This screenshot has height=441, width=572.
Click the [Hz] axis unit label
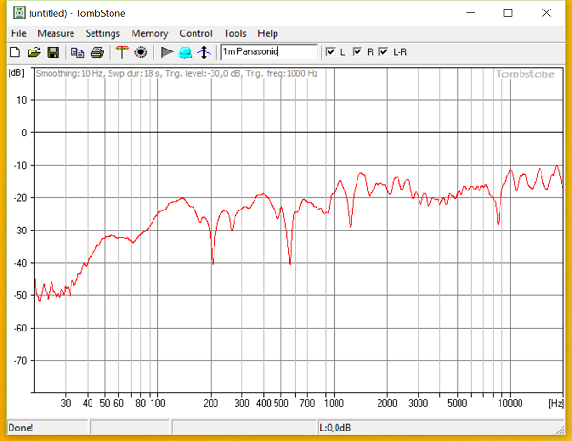point(556,403)
